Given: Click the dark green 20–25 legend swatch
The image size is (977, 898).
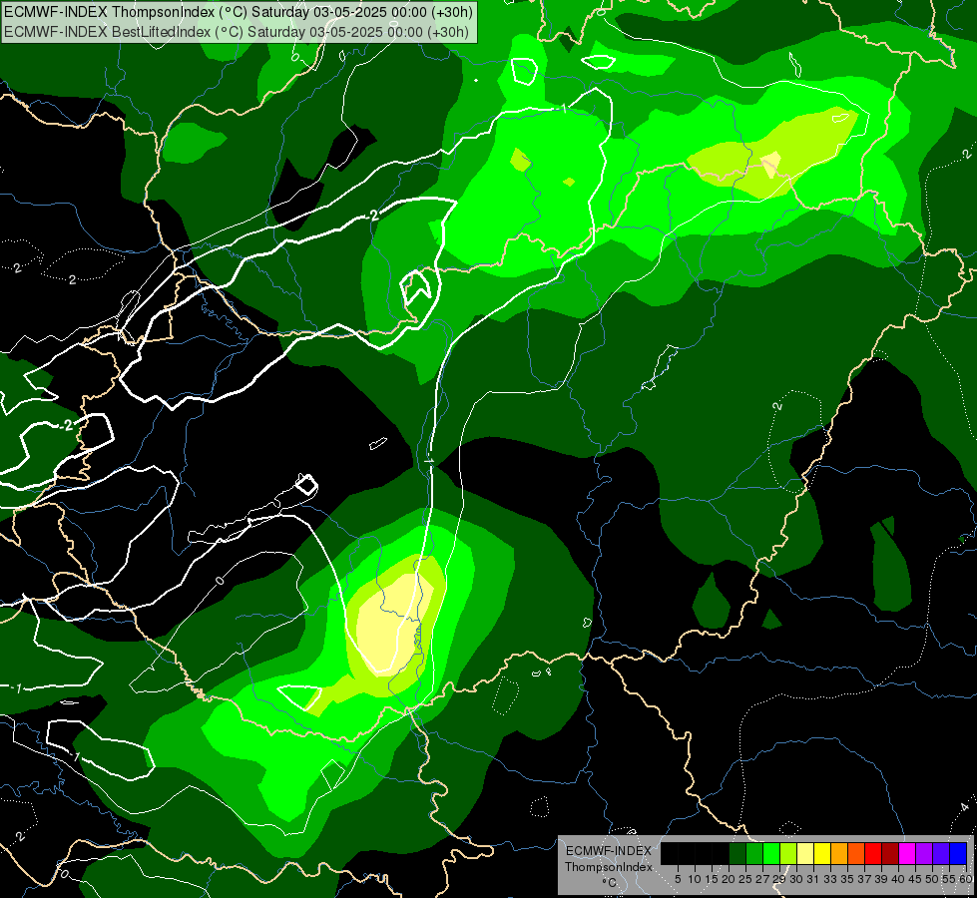Looking at the screenshot, I should tap(737, 854).
